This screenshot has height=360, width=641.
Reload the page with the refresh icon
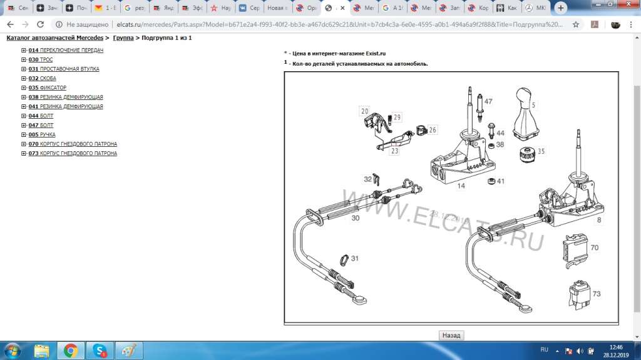[41, 25]
